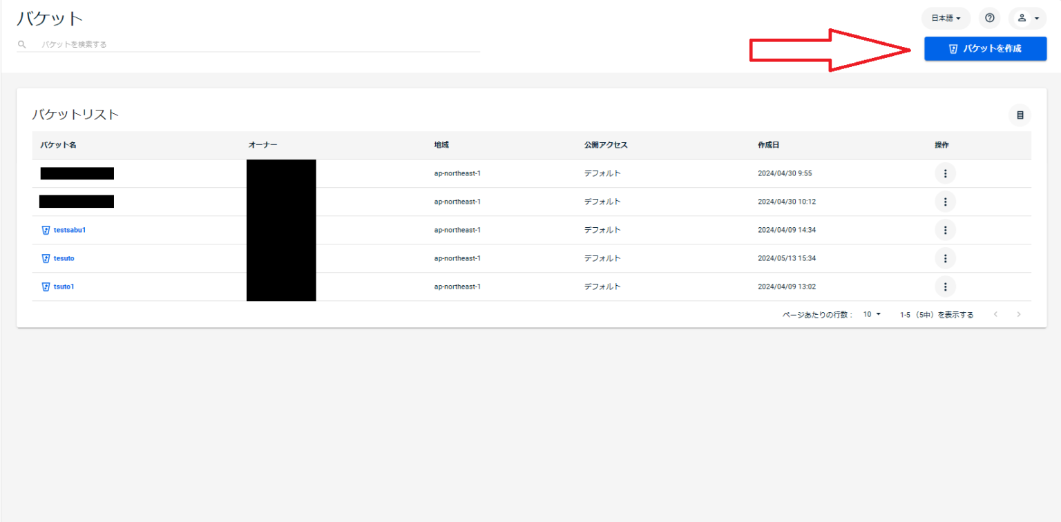This screenshot has height=522, width=1061.
Task: Click the バケットを作成 button
Action: click(x=985, y=48)
